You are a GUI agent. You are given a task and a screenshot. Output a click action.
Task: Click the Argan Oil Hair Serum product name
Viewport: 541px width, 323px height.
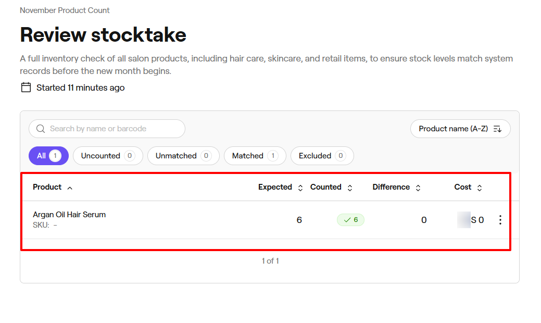tap(69, 214)
